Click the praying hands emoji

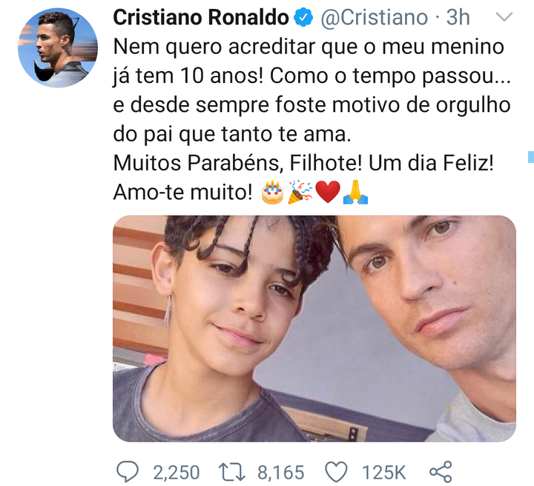(355, 193)
